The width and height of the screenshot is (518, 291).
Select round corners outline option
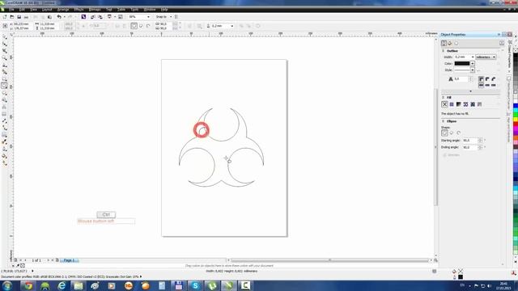pos(487,79)
